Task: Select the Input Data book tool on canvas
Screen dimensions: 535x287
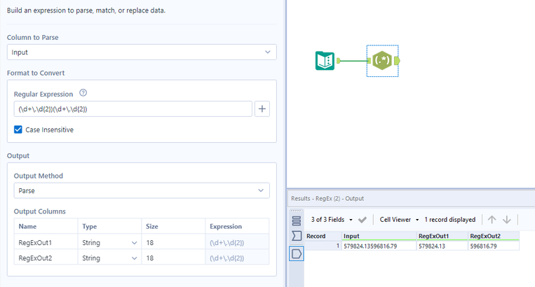Action: [325, 61]
